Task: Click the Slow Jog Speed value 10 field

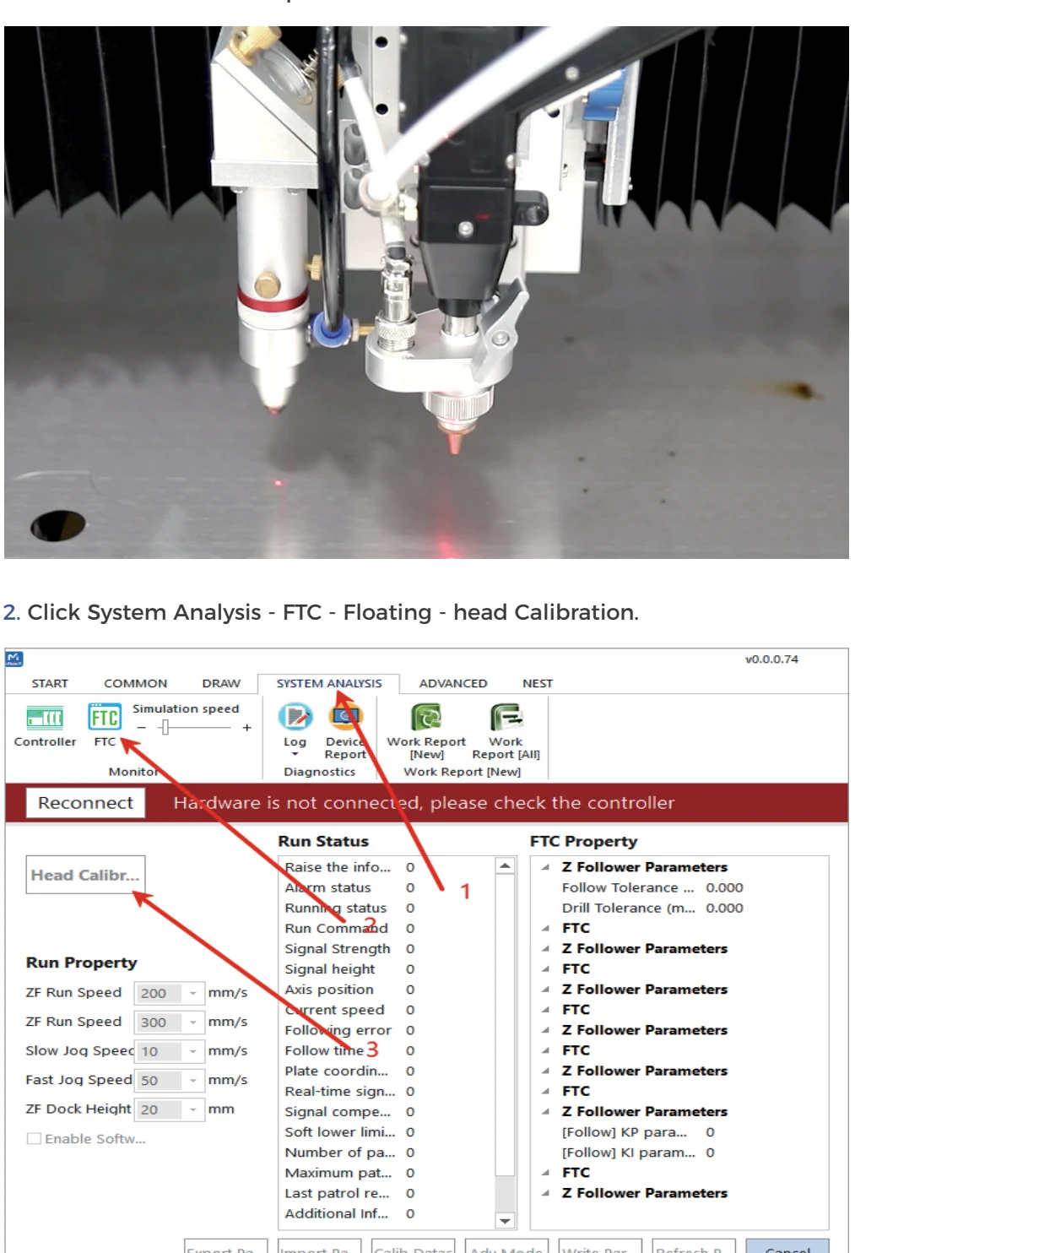Action: [158, 1051]
